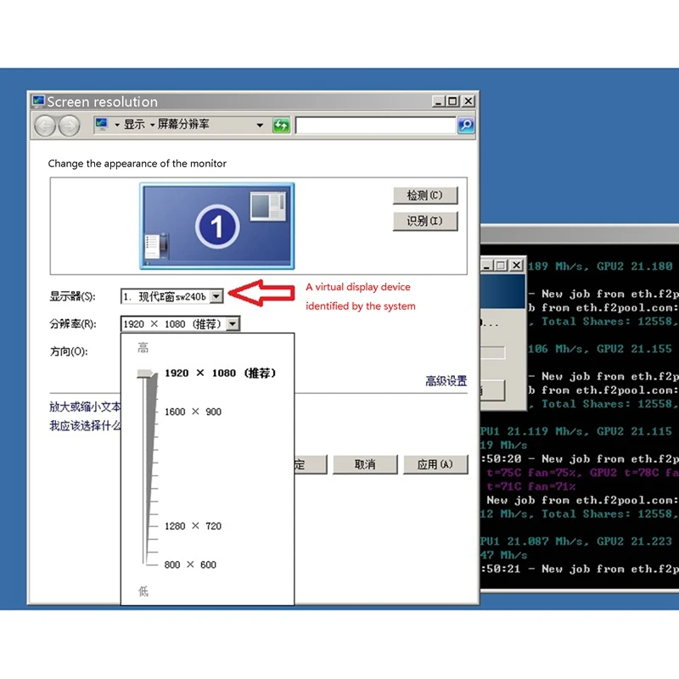The width and height of the screenshot is (679, 679).
Task: Click the Back navigation arrow
Action: (x=45, y=126)
